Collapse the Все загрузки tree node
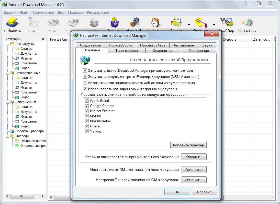This screenshot has width=280, height=204. click(7, 44)
